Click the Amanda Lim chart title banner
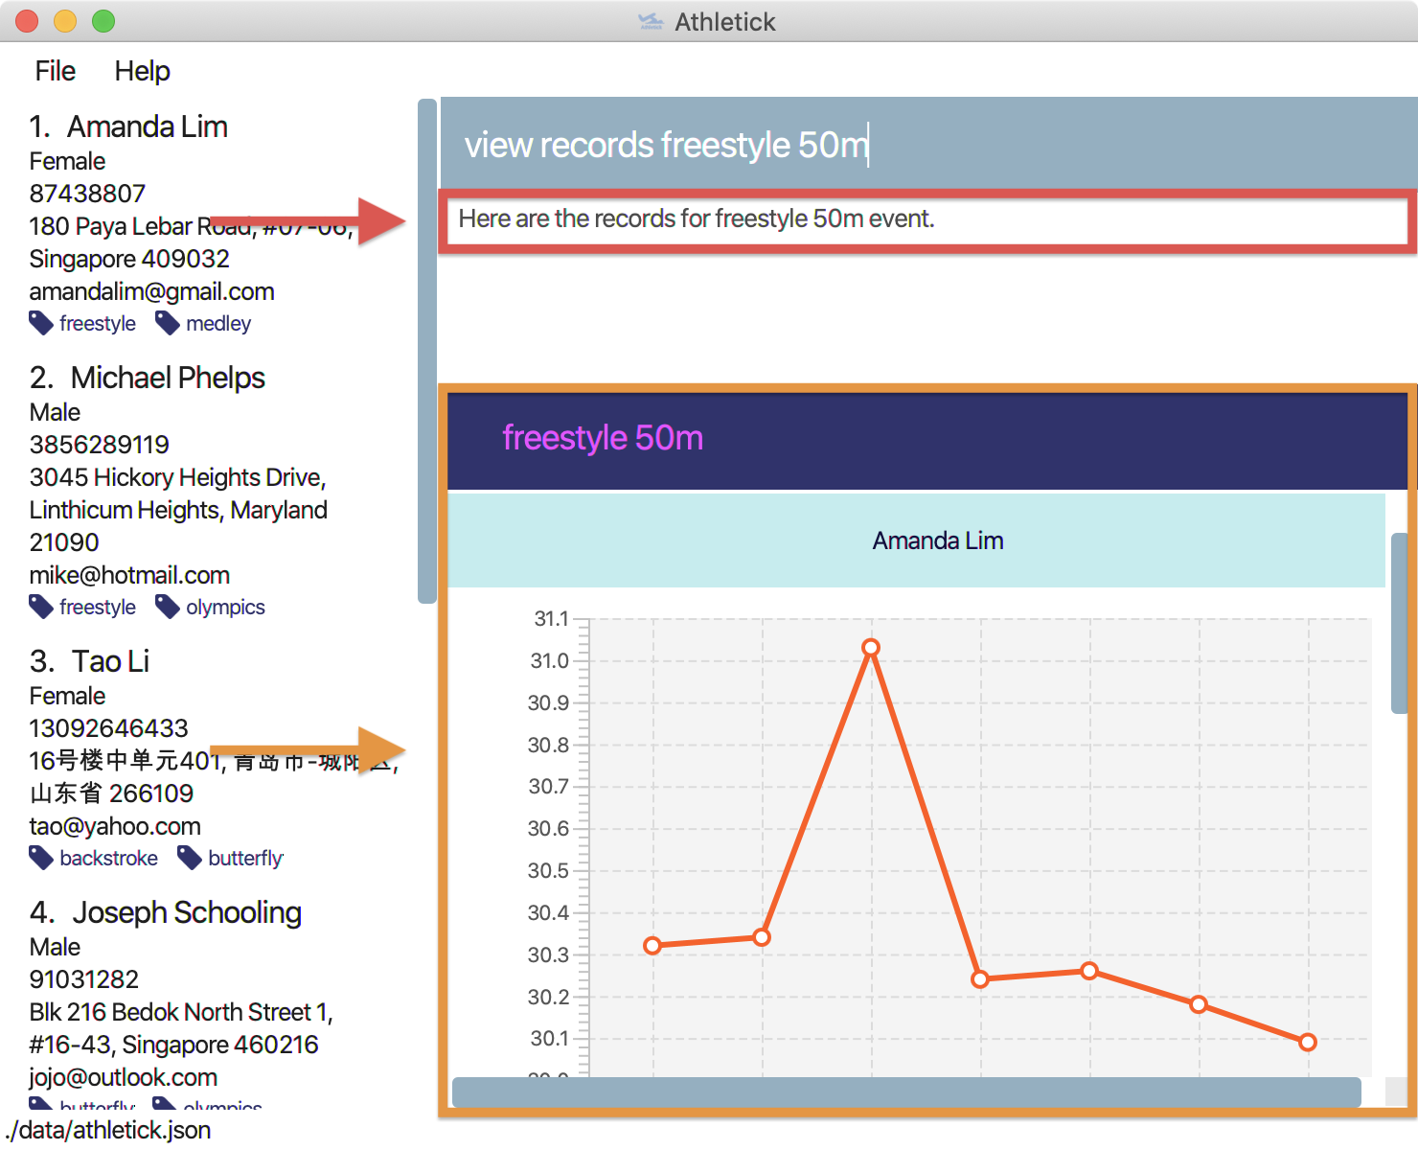 tap(917, 540)
